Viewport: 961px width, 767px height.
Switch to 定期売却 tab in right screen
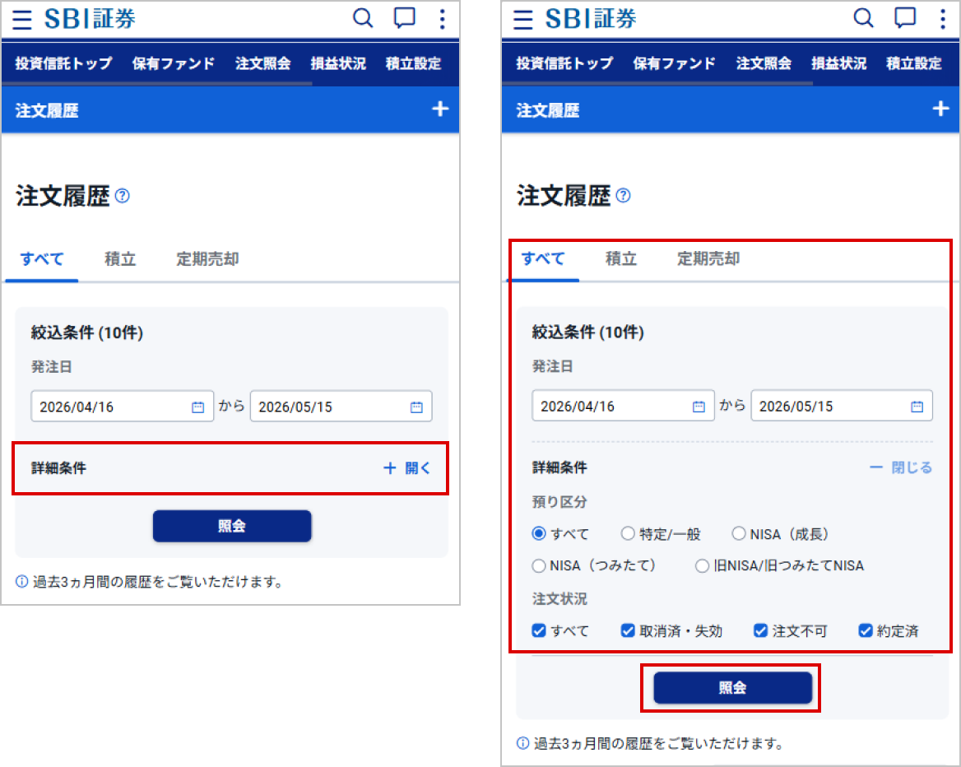708,259
